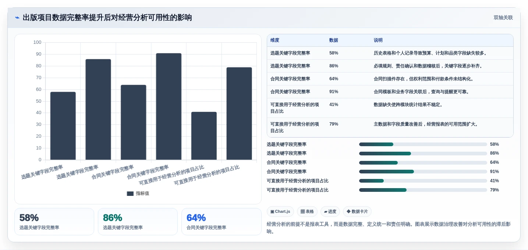Select the chart bar reaching 58
Screen dimensions: 528x250
tap(63, 126)
